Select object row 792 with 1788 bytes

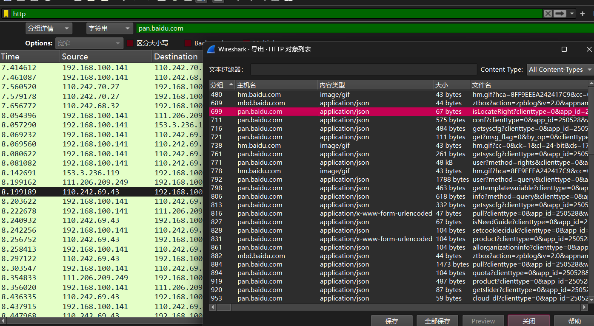398,179
